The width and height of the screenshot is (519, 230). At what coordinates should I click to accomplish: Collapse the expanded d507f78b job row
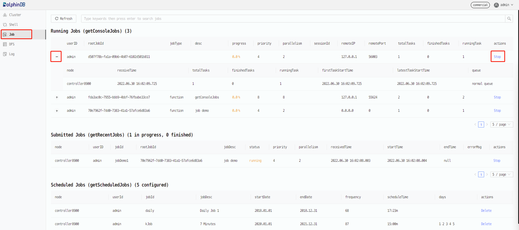coord(57,57)
